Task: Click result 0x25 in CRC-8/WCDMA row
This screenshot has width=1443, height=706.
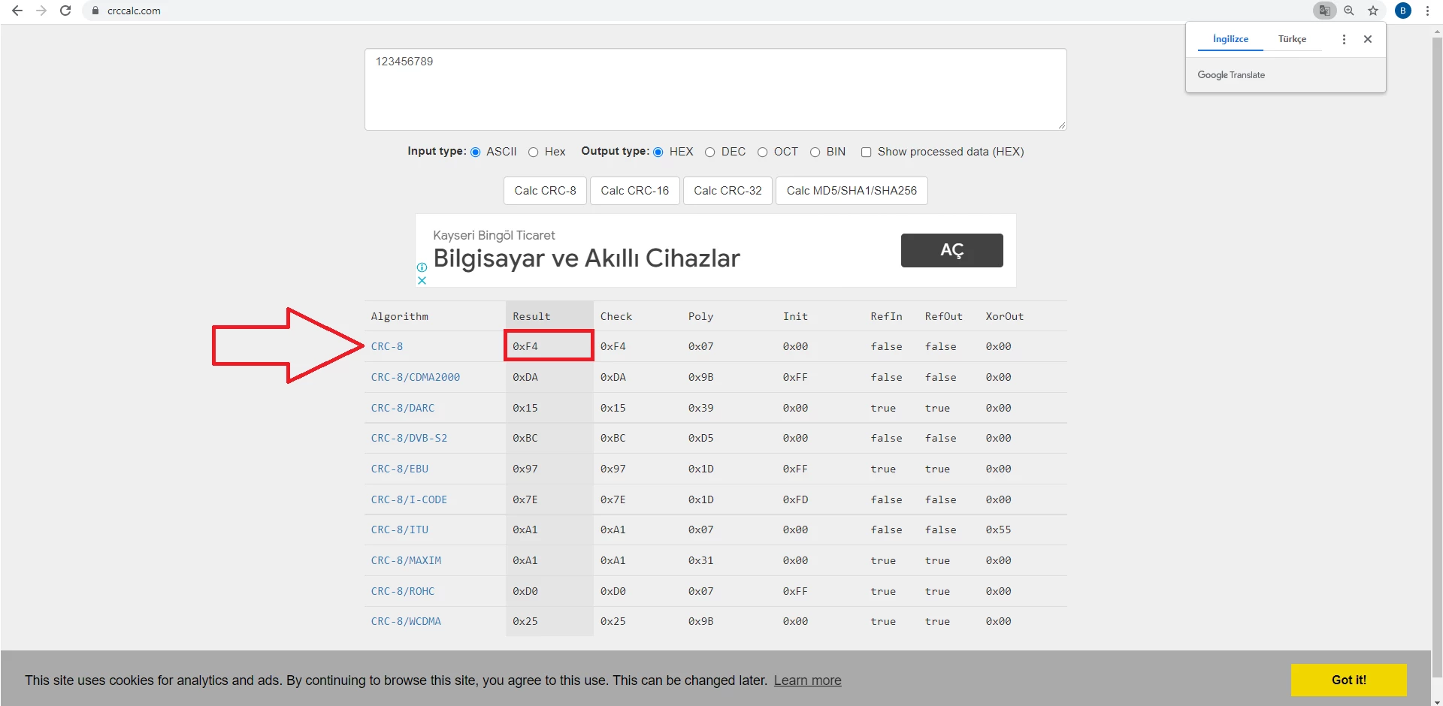Action: pos(525,621)
